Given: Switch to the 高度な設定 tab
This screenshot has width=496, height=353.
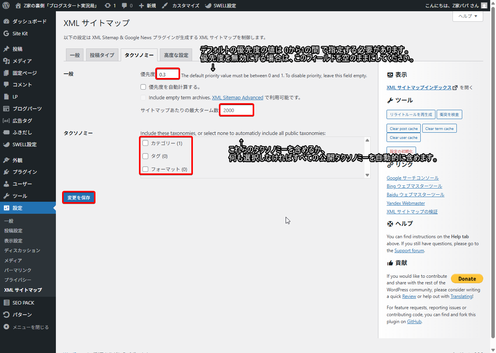Looking at the screenshot, I should click(x=176, y=55).
